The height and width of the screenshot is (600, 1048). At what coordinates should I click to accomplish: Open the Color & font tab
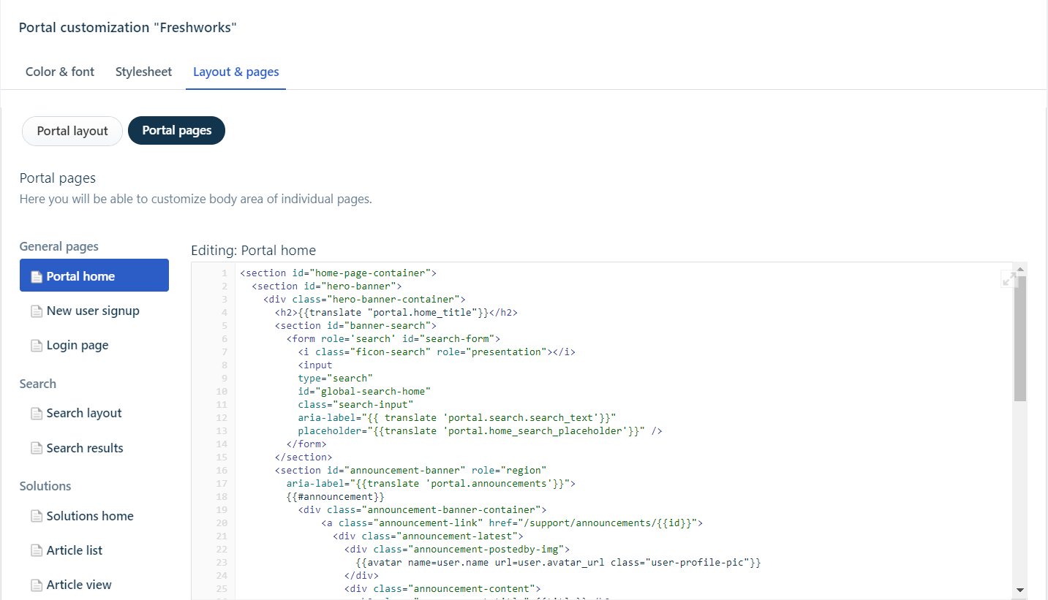coord(59,72)
